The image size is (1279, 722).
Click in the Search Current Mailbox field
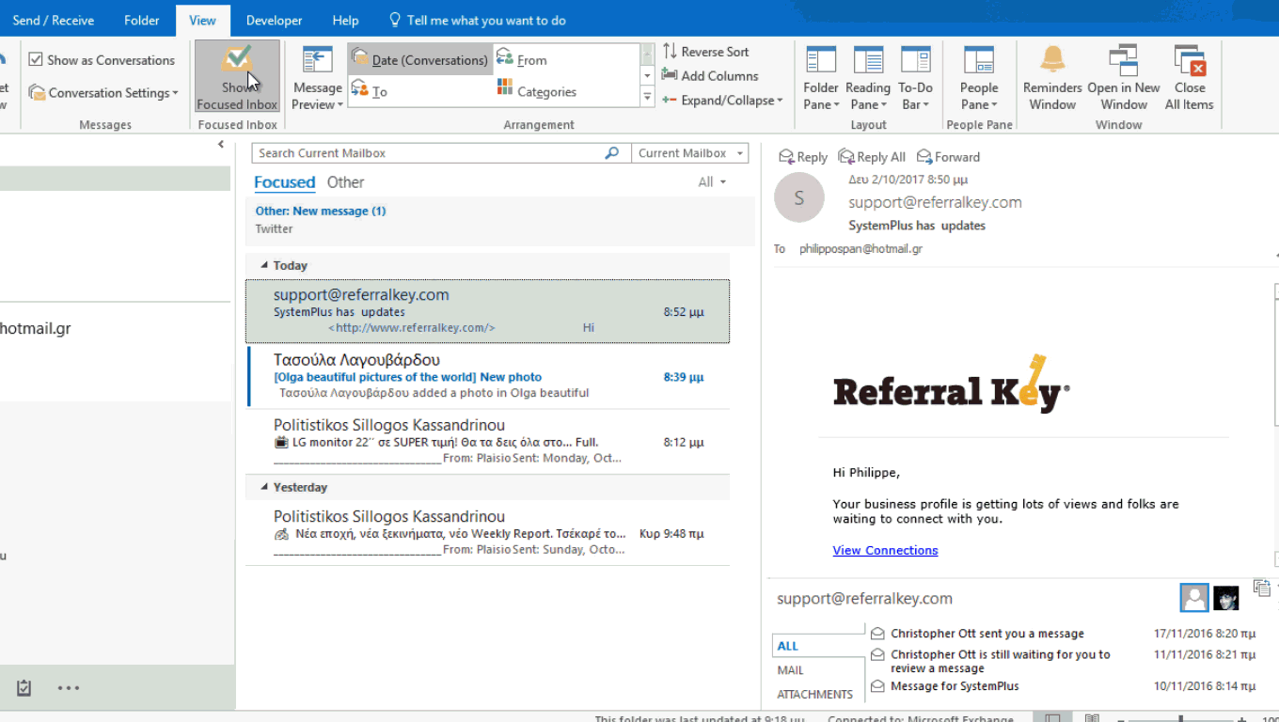point(429,153)
